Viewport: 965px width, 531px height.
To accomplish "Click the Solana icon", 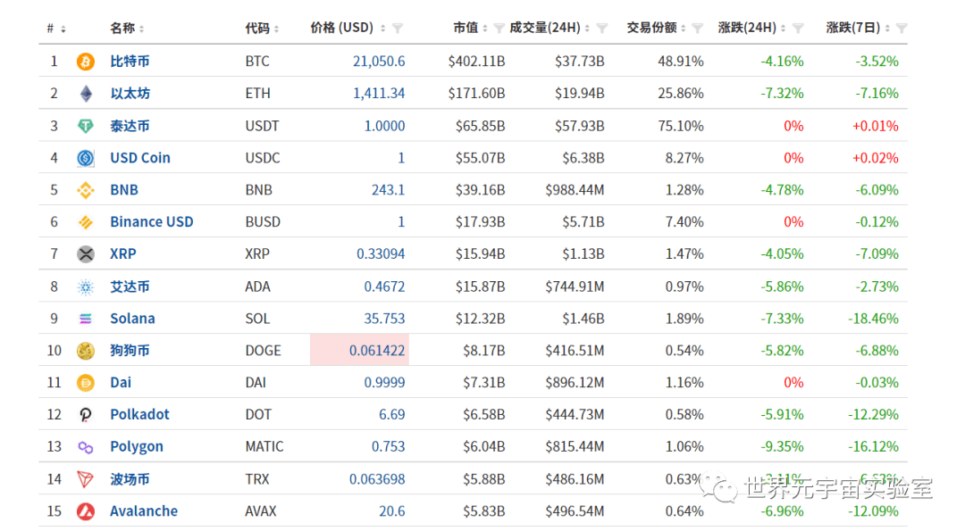I will click(x=85, y=318).
